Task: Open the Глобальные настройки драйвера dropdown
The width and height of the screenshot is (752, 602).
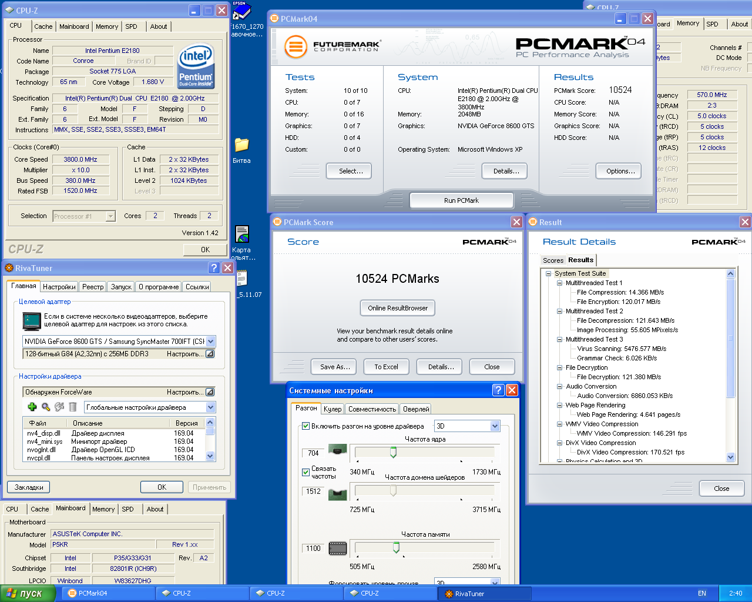Action: click(211, 407)
